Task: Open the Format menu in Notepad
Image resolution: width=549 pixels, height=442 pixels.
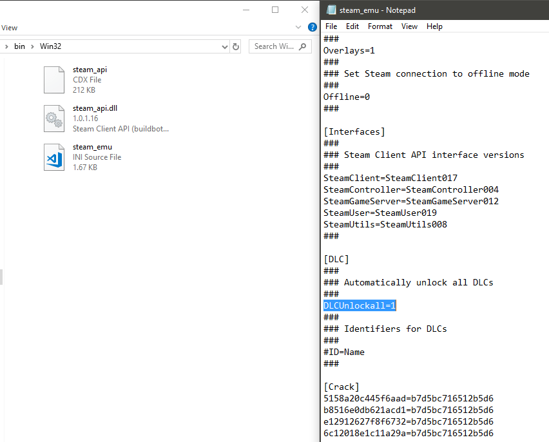Action: (x=380, y=26)
